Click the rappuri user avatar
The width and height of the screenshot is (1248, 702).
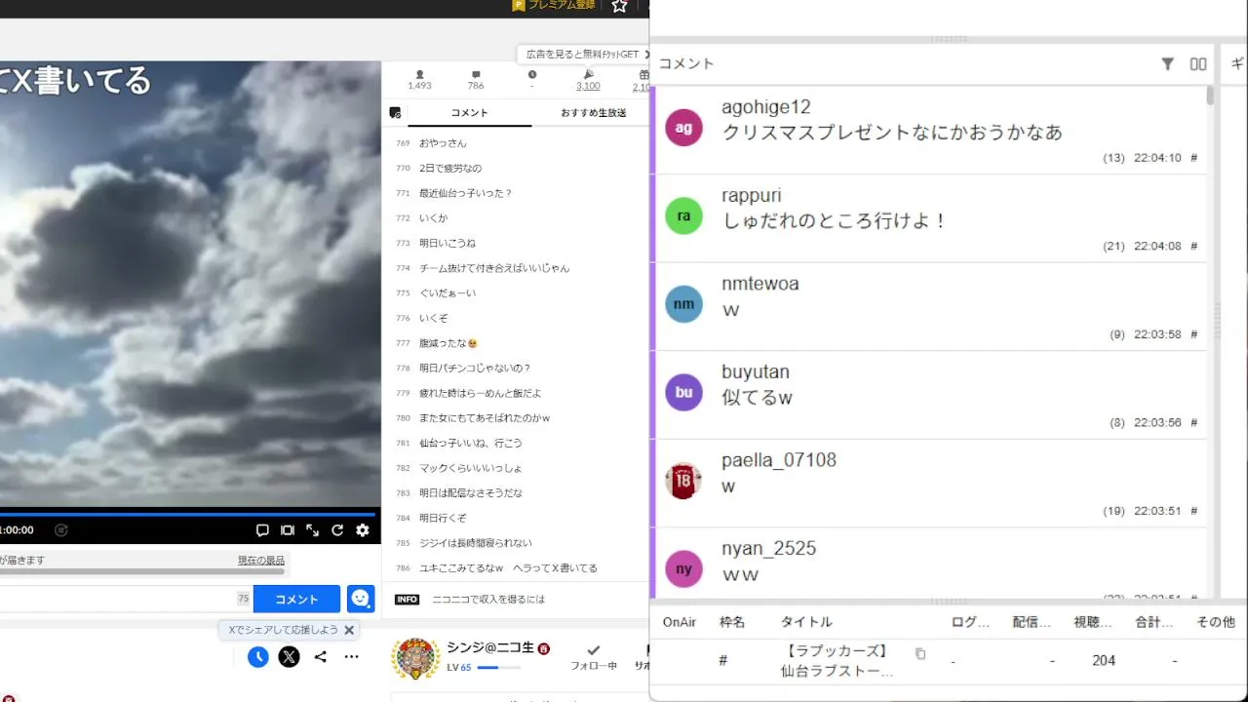click(683, 215)
